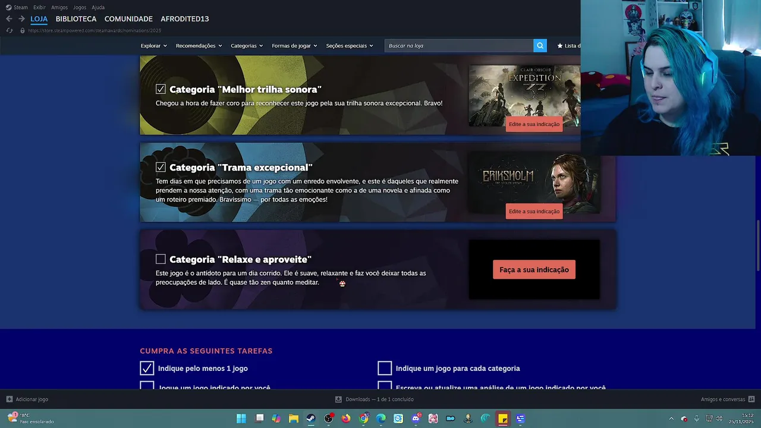This screenshot has width=761, height=428.
Task: Open File Explorer from the taskbar
Action: 294,418
